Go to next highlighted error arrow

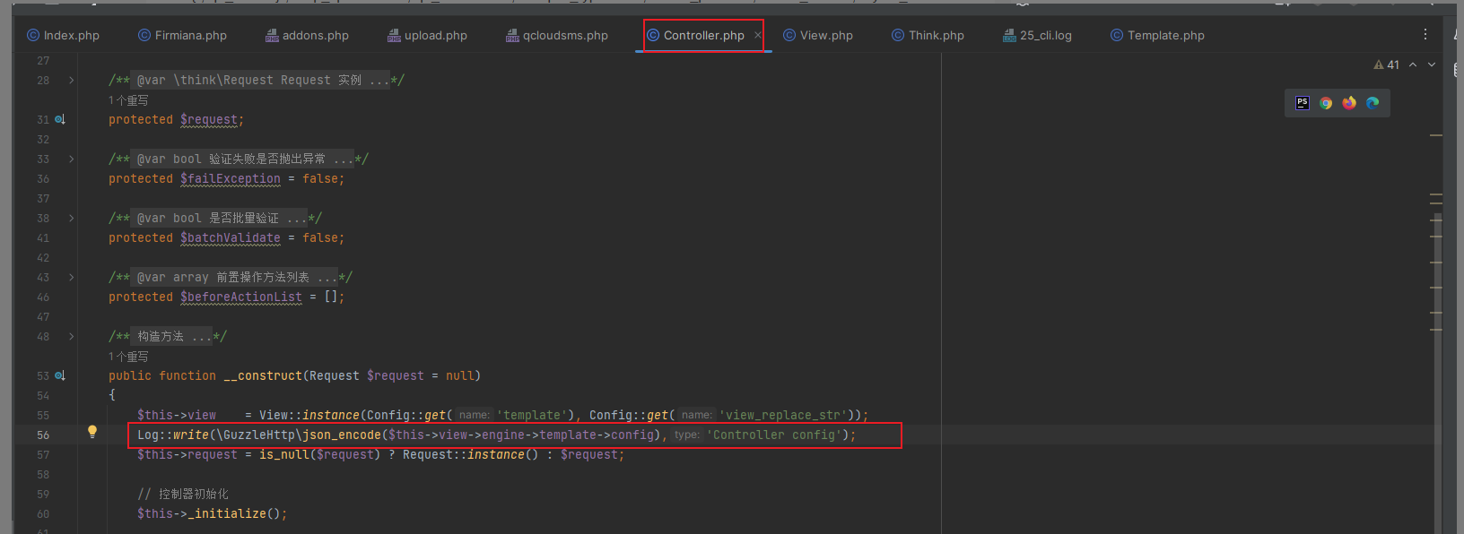point(1432,65)
